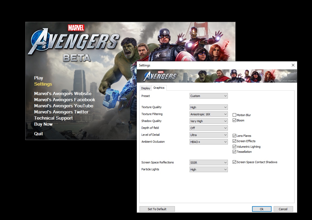The height and width of the screenshot is (220, 312).
Task: Confirm settings with Ok button
Action: tap(261, 209)
